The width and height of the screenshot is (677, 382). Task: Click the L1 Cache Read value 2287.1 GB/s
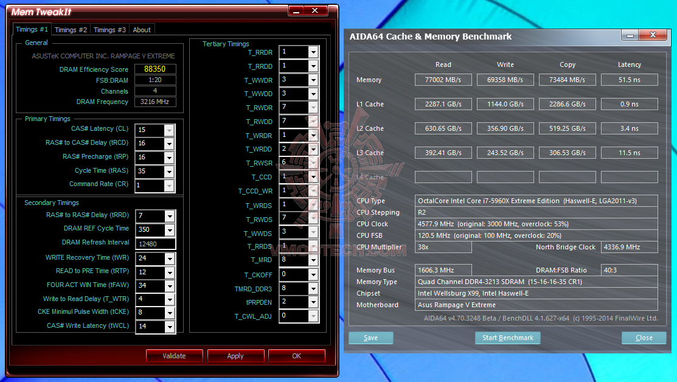tap(443, 104)
